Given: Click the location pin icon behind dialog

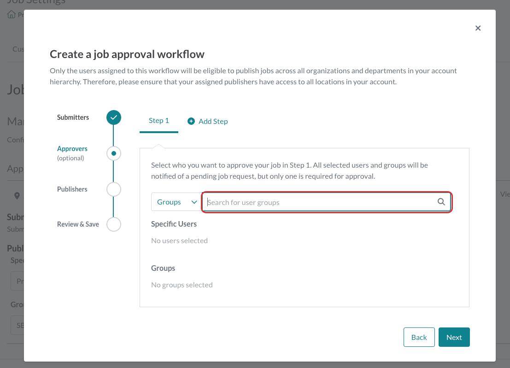Looking at the screenshot, I should (x=17, y=196).
